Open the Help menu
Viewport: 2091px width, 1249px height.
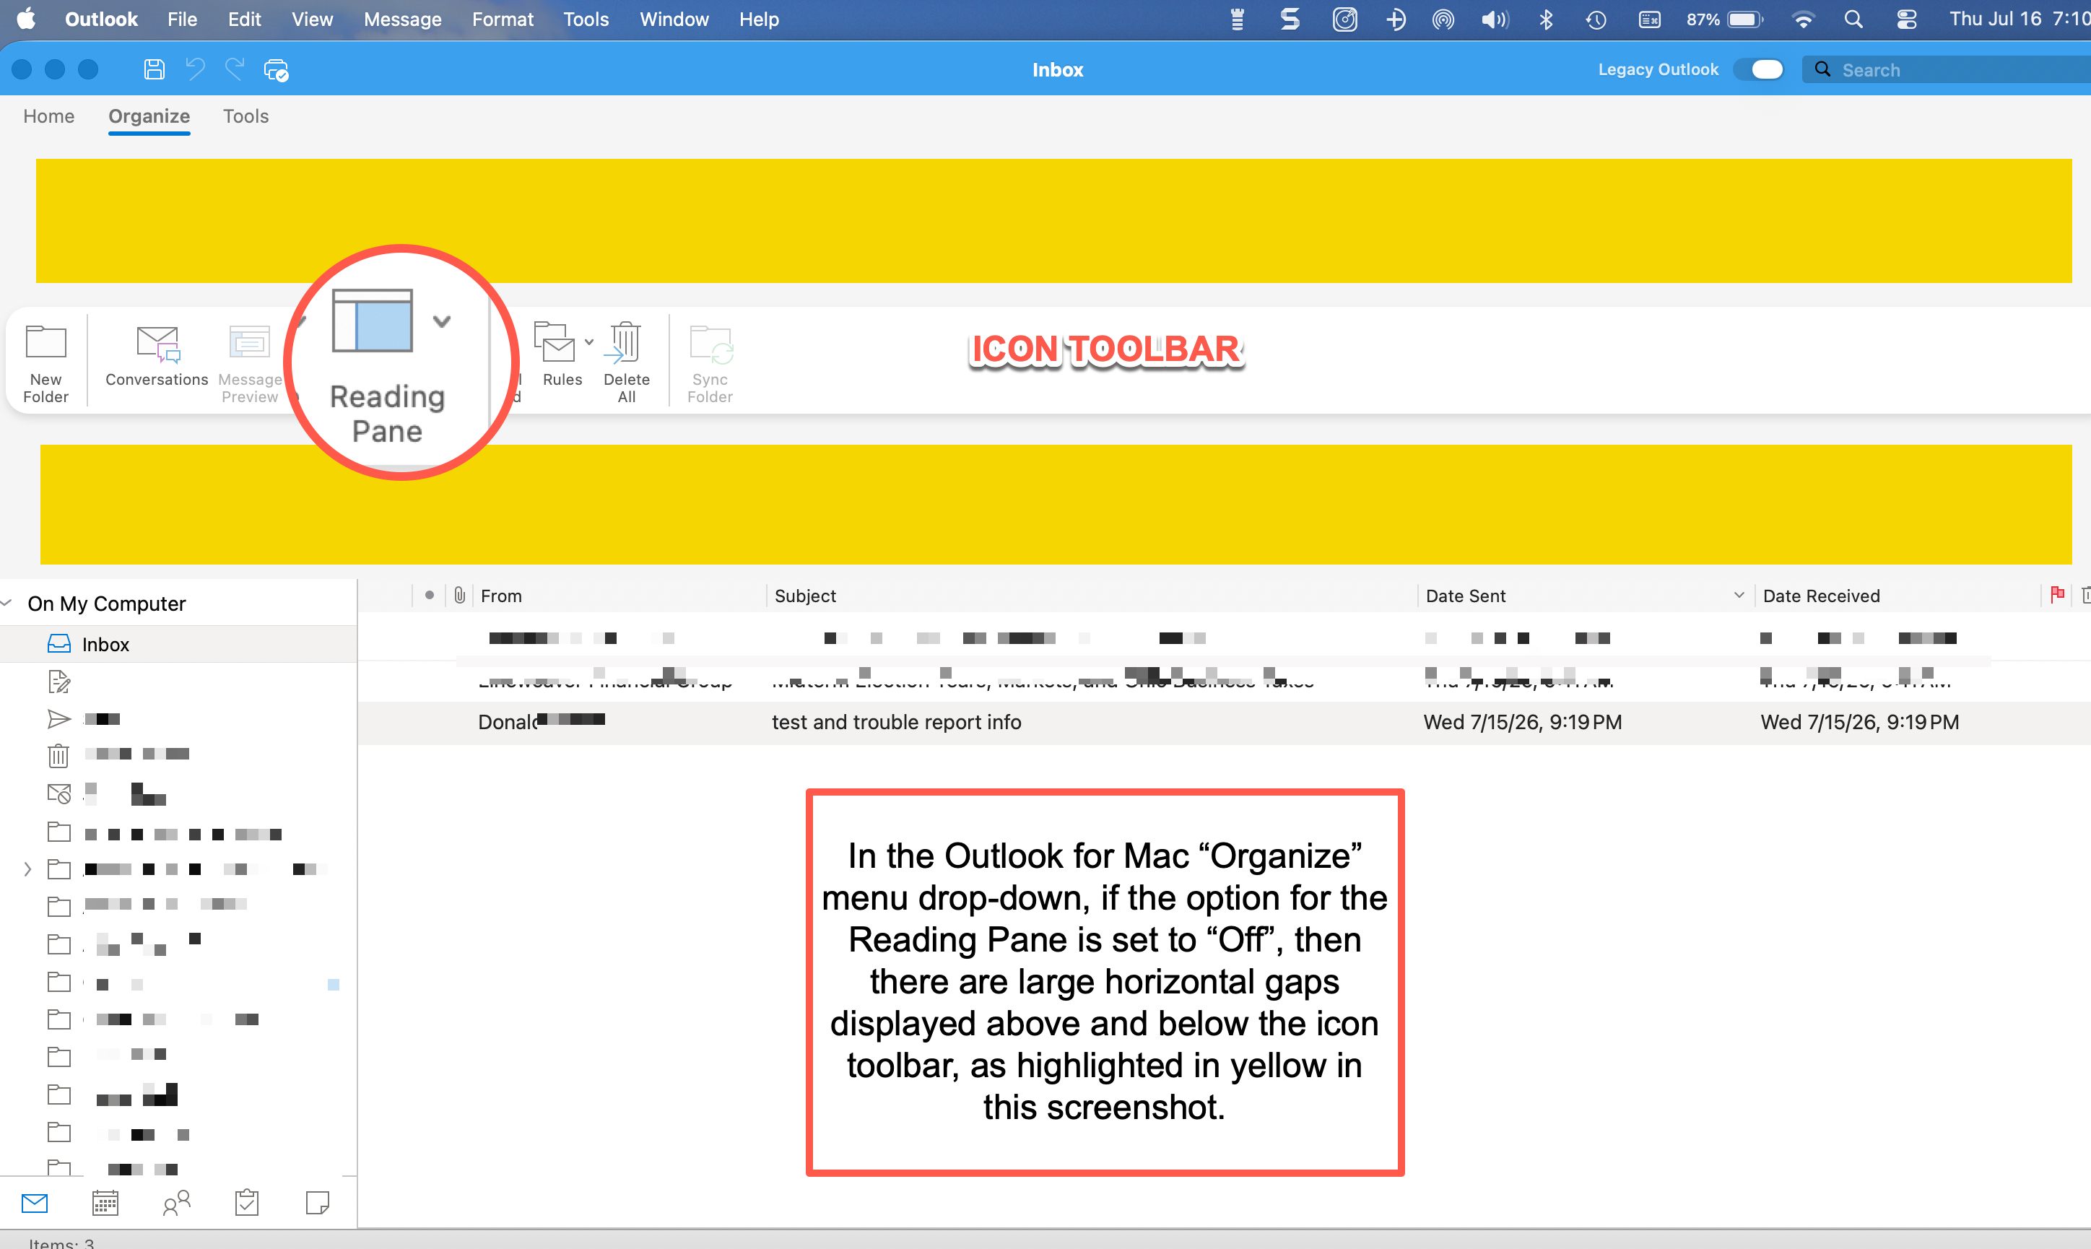point(759,19)
